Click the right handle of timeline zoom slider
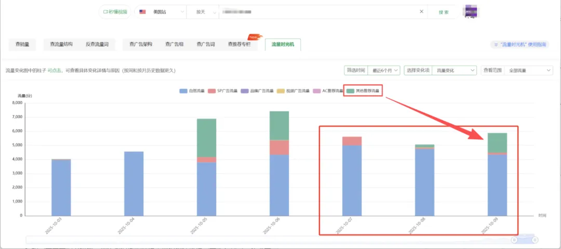The height and width of the screenshot is (249, 561). click(535, 240)
